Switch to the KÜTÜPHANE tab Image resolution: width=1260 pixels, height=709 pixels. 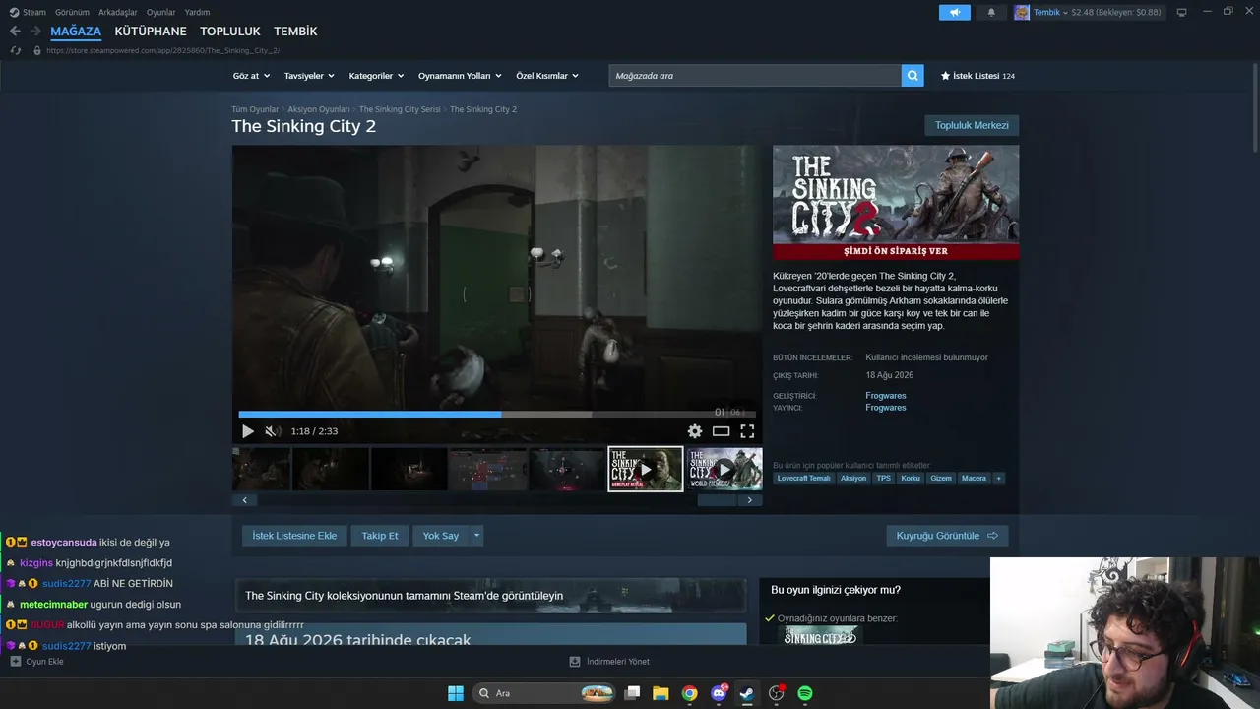pos(151,32)
